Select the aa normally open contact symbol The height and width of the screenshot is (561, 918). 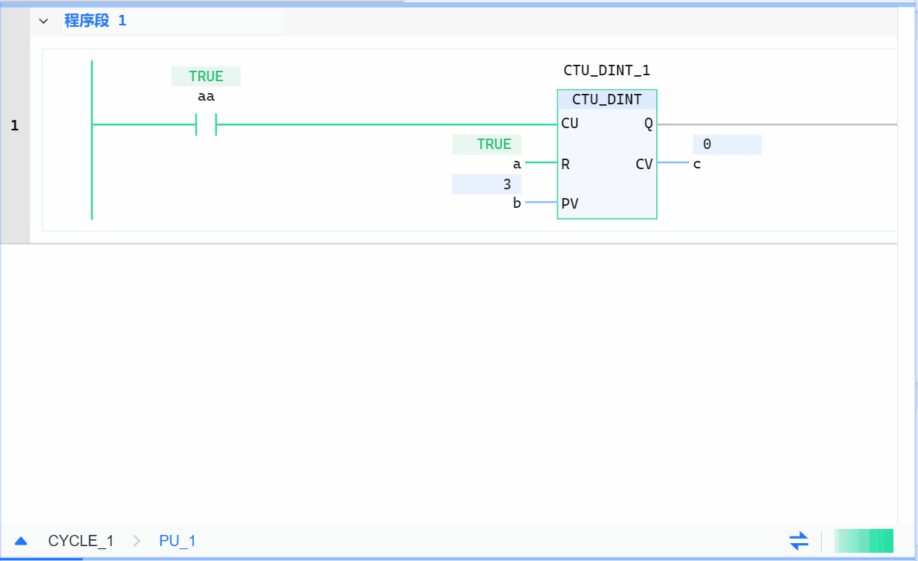206,124
